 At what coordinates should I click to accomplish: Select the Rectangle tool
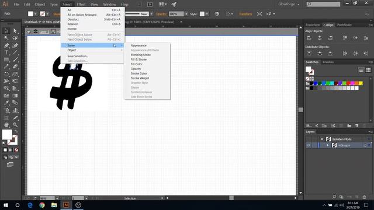click(6, 60)
